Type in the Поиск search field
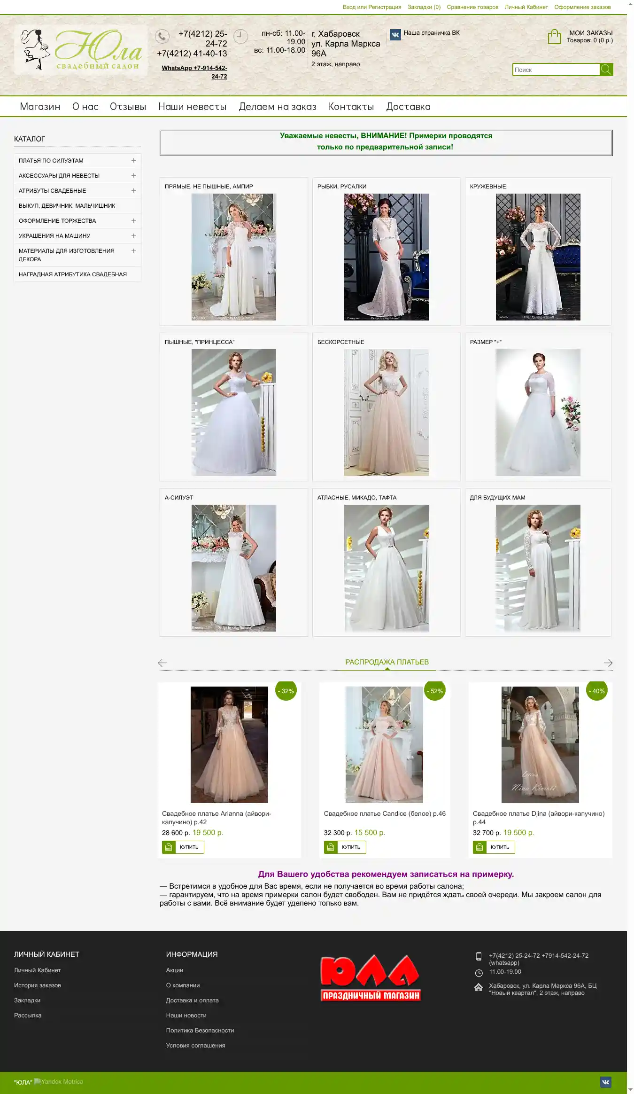 coord(556,70)
